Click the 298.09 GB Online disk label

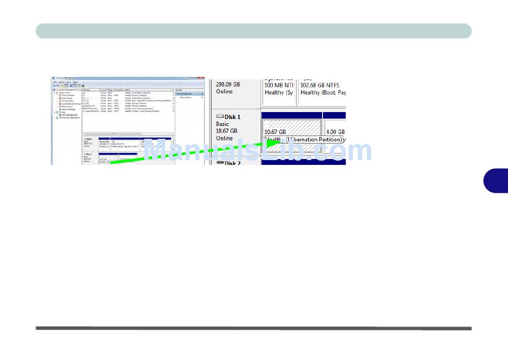pos(228,88)
